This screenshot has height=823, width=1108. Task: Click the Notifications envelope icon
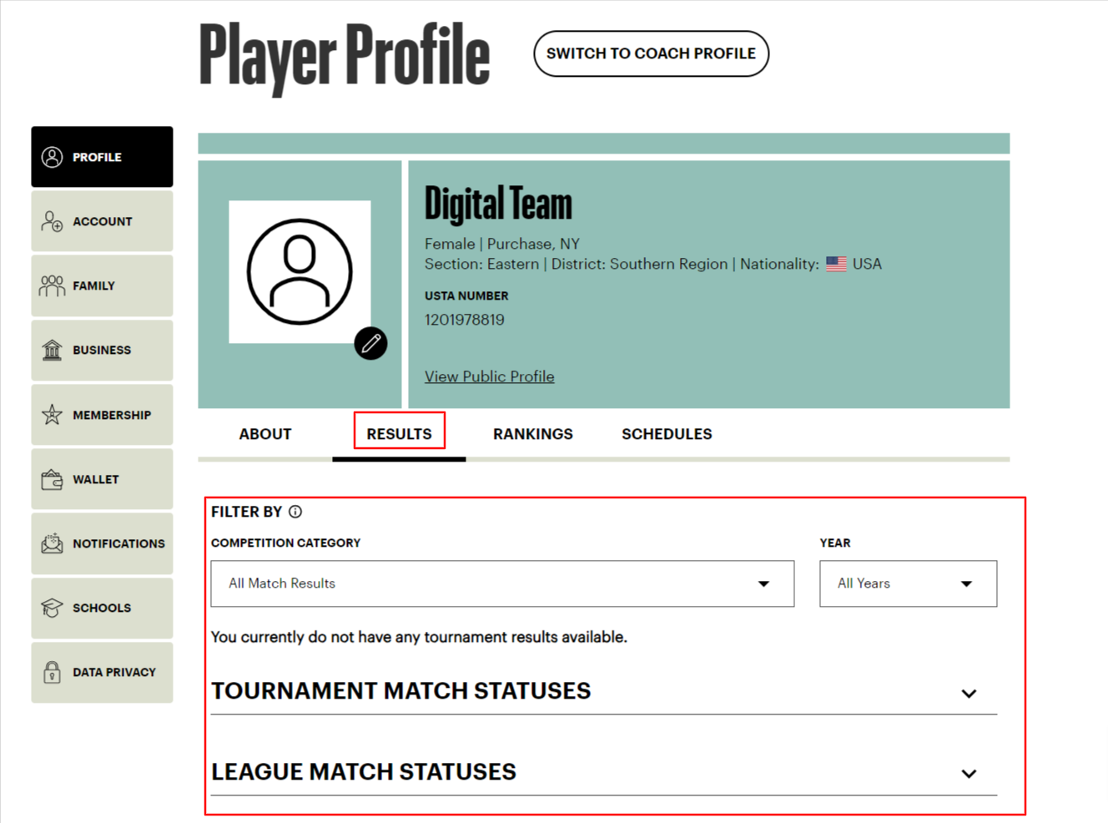52,543
